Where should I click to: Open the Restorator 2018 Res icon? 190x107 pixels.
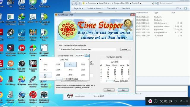[x=33, y=66]
